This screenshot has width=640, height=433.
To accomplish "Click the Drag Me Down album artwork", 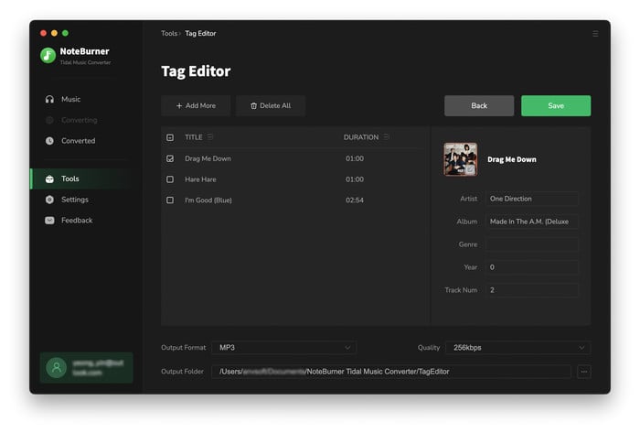I will (460, 159).
